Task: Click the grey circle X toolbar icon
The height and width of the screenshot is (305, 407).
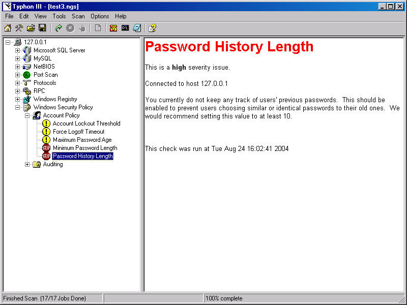Action: [x=70, y=28]
